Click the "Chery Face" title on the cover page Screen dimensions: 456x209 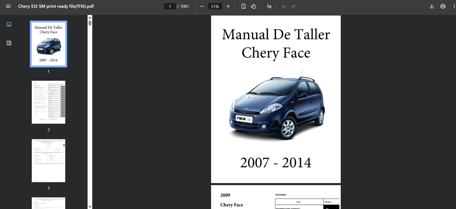[x=276, y=53]
